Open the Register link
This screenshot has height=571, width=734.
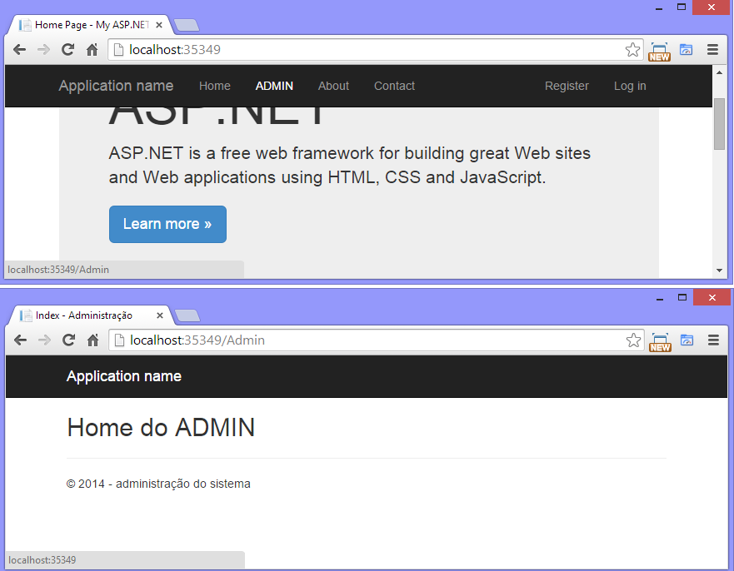[567, 86]
